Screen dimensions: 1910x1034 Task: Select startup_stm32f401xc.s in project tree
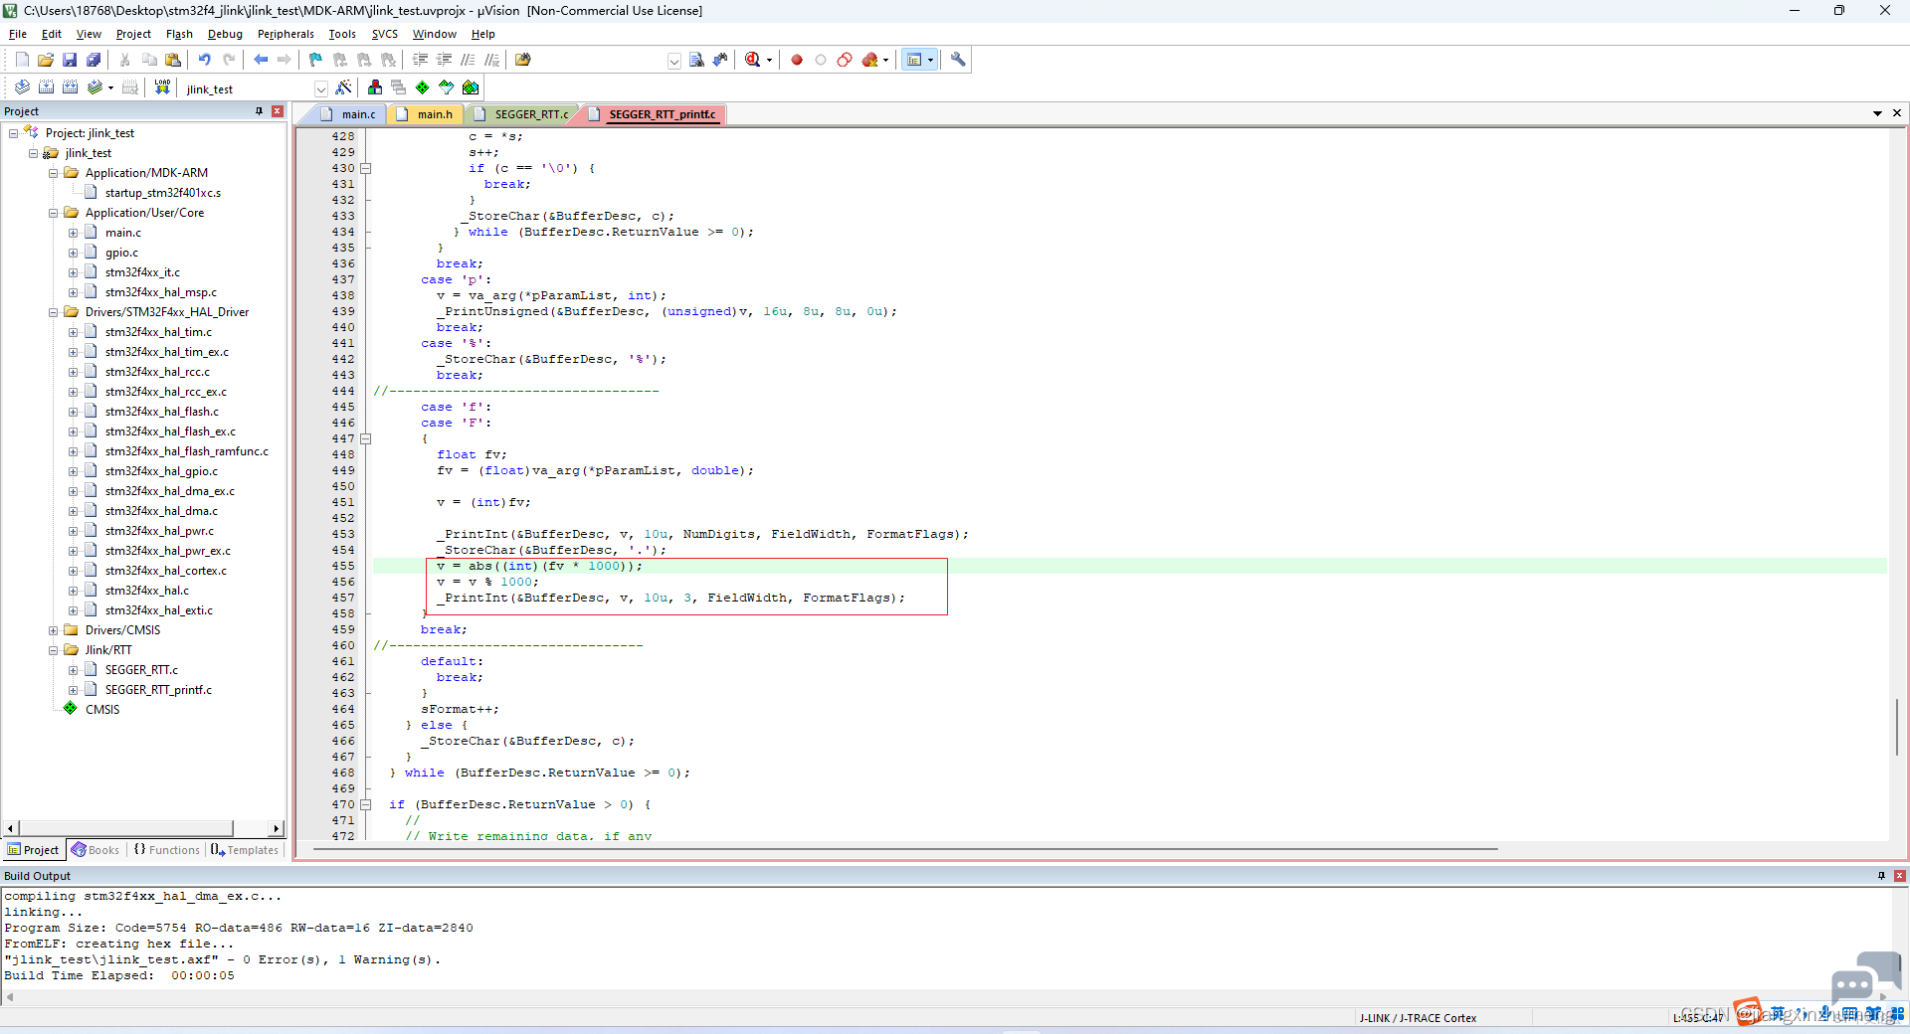[163, 193]
